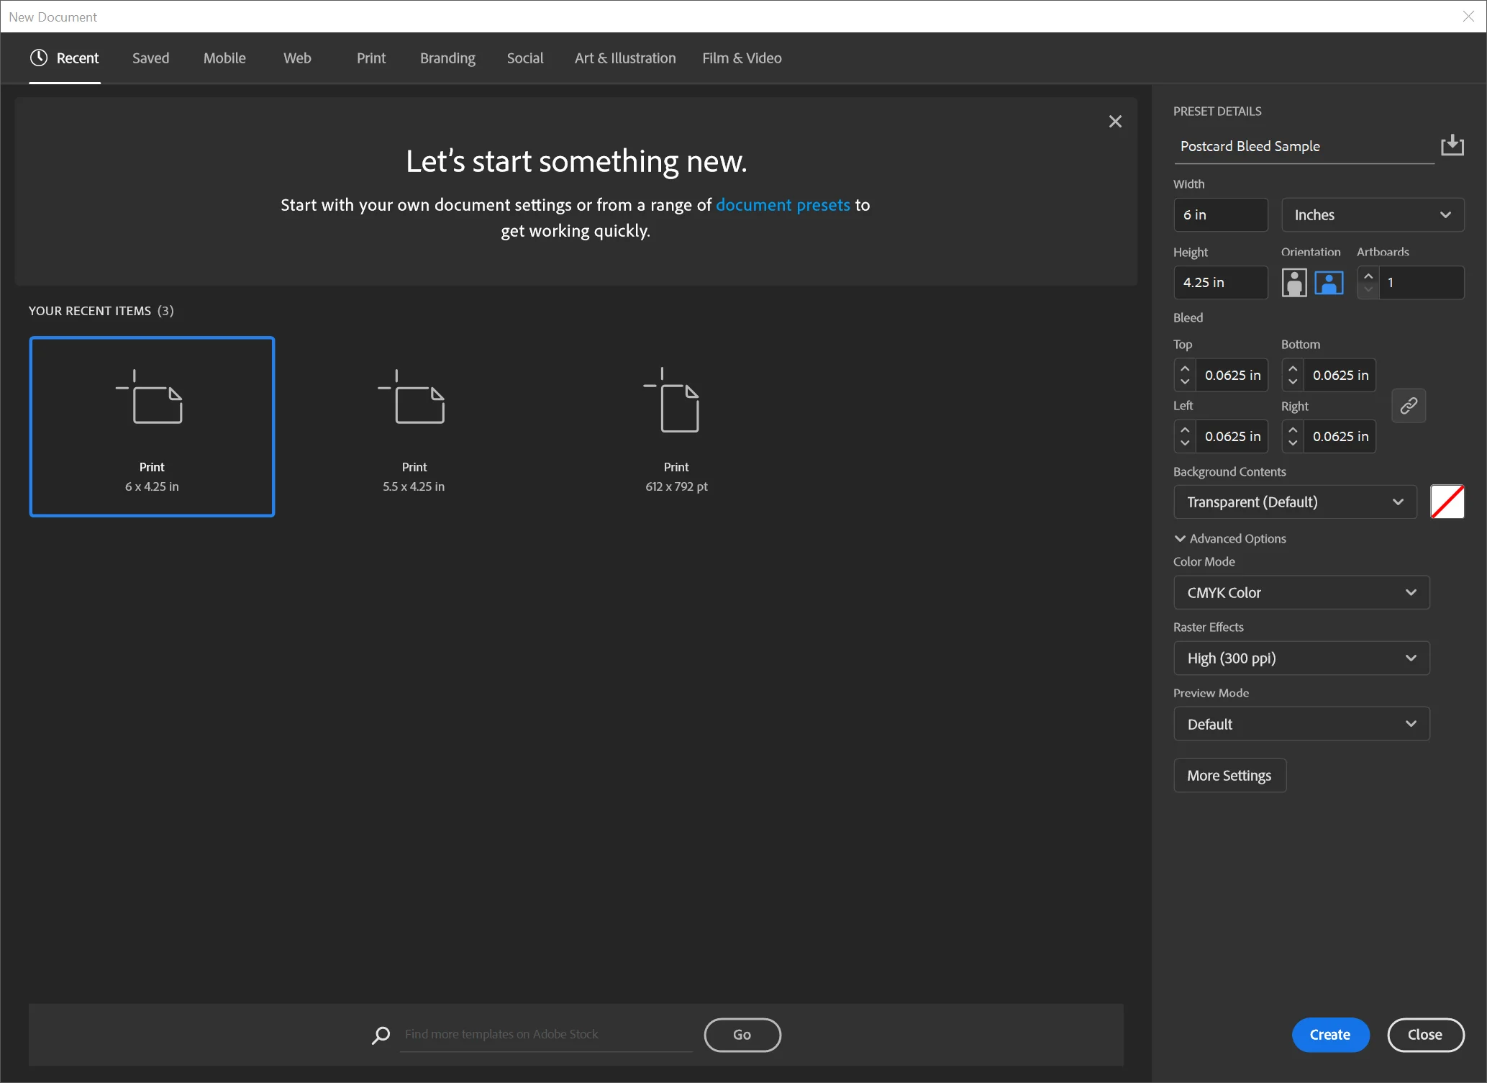The height and width of the screenshot is (1083, 1487).
Task: Select landscape orientation
Action: coord(1328,282)
